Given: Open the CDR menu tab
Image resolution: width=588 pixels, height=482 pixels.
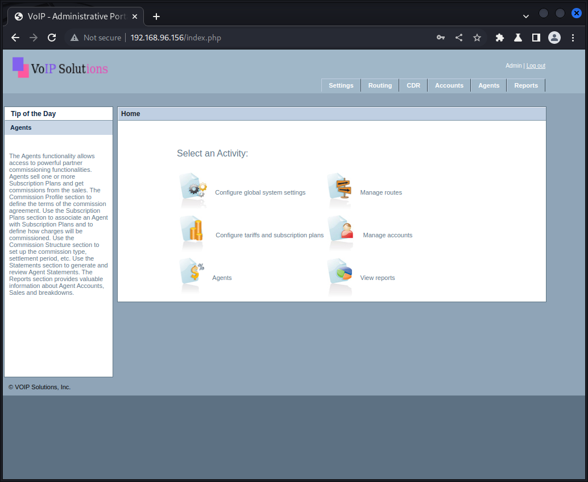Looking at the screenshot, I should [413, 85].
